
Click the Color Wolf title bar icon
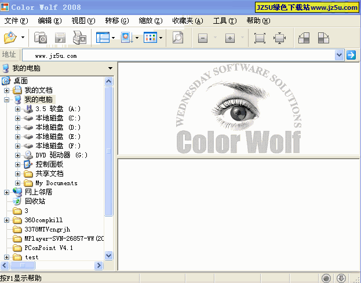click(5, 7)
